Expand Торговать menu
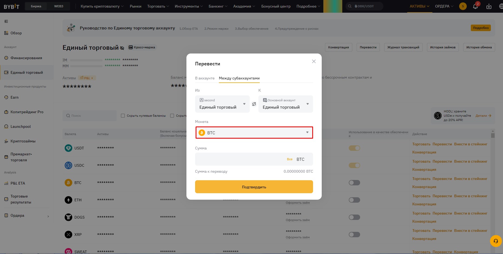503x254 pixels. click(158, 6)
